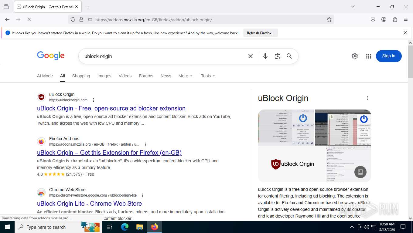Show hidden system tray icons

352,227
